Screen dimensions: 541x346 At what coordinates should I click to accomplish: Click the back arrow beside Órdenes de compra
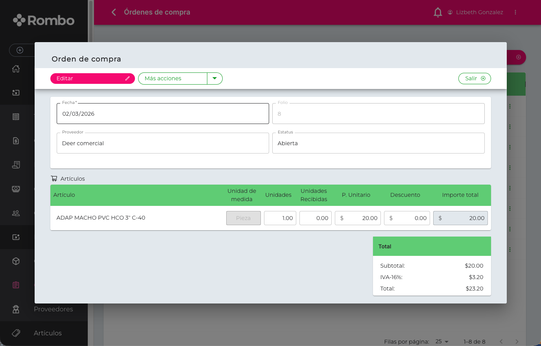114,12
